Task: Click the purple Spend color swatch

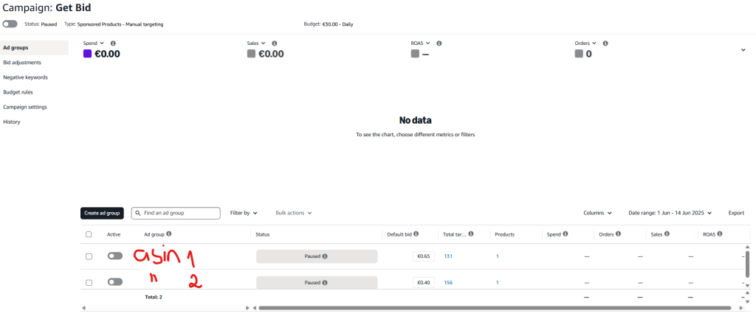Action: pos(87,54)
